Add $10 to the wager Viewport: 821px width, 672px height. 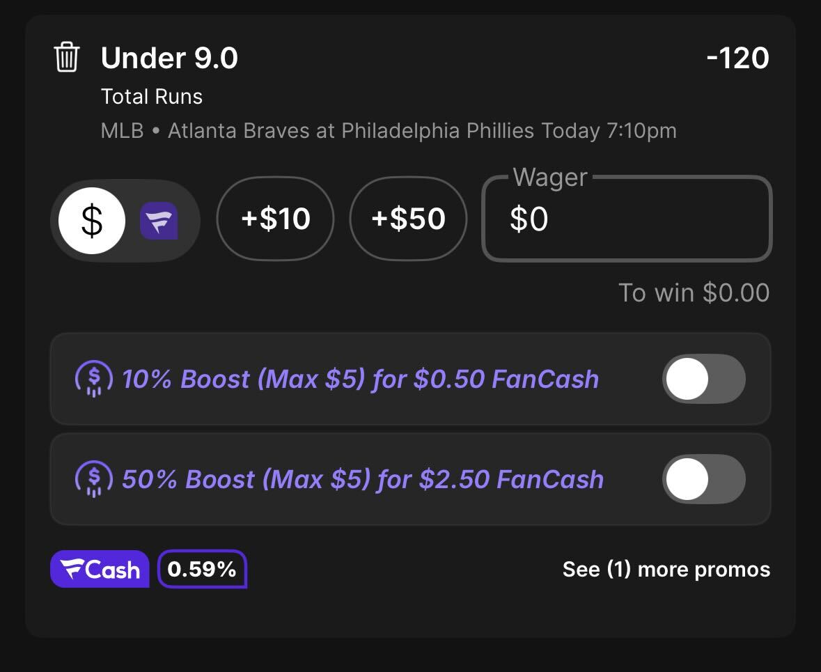276,219
